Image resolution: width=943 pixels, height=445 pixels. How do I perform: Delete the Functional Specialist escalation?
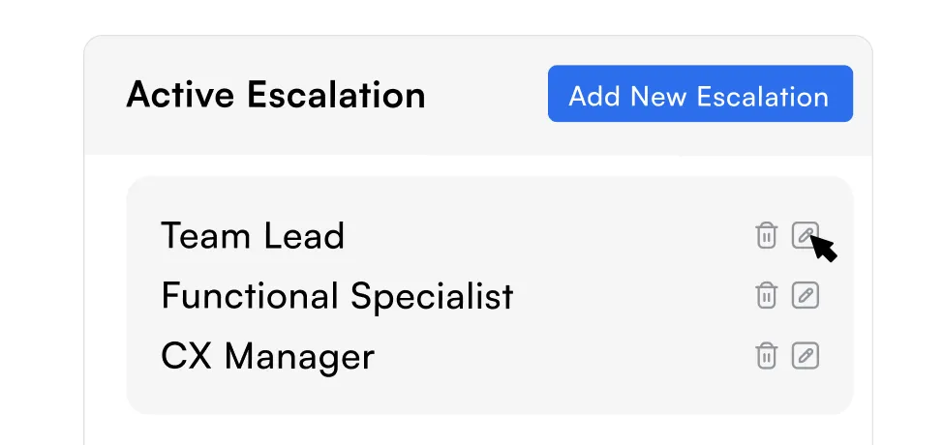(x=766, y=295)
